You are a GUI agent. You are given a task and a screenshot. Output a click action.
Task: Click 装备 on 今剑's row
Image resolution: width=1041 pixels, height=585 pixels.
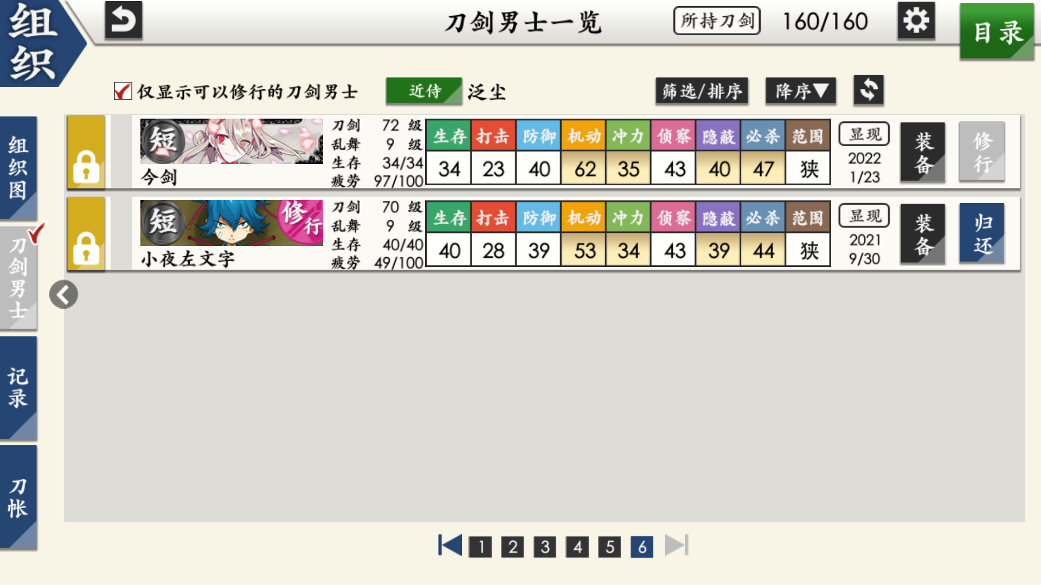[x=922, y=152]
